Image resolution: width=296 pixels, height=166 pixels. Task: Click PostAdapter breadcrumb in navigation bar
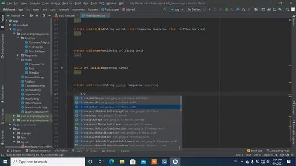(110, 9)
